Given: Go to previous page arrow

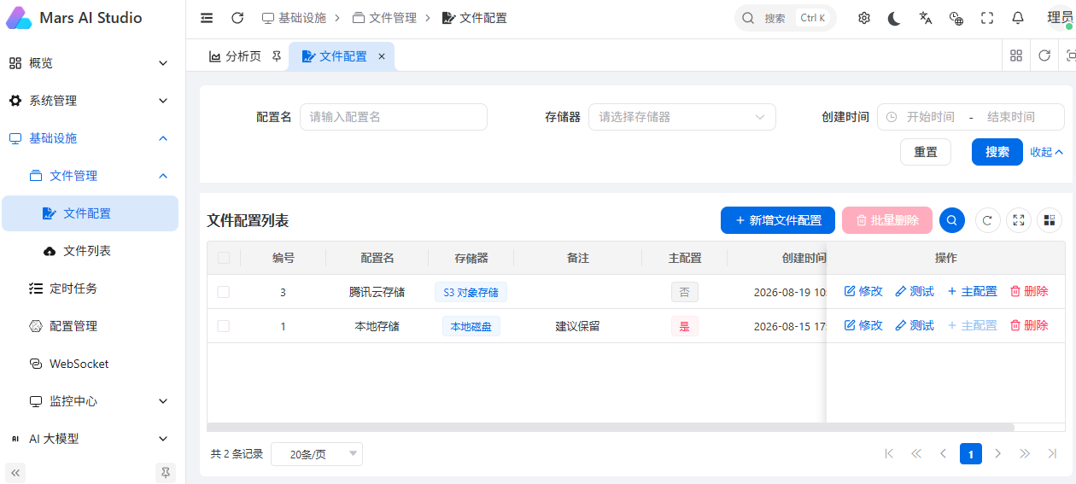Looking at the screenshot, I should [x=944, y=454].
